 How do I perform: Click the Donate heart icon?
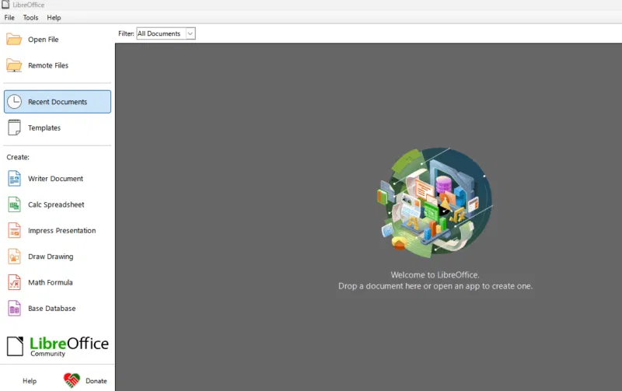pos(72,380)
